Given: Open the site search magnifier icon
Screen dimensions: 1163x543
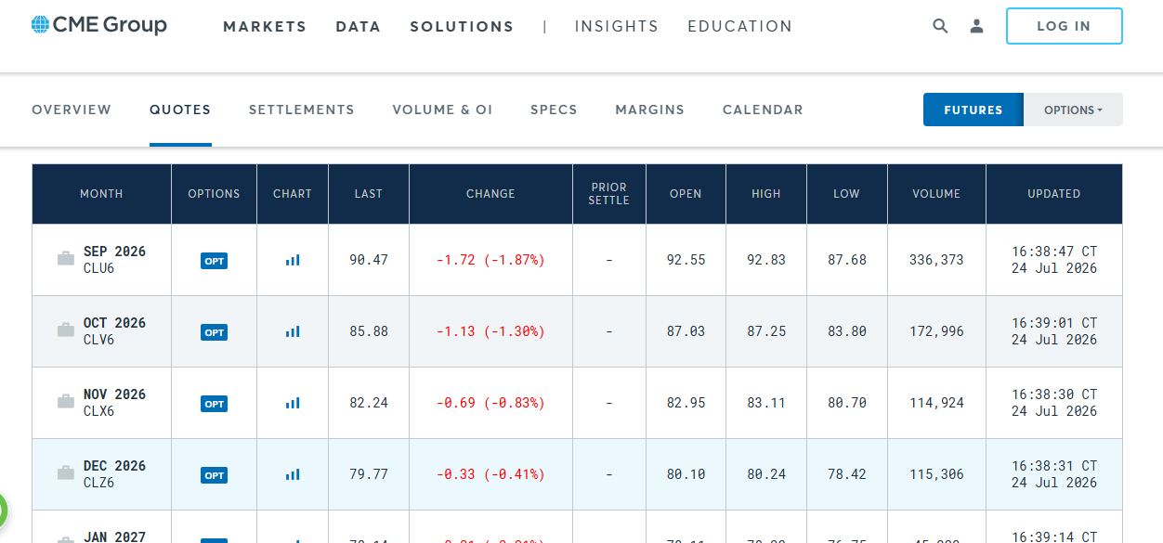Looking at the screenshot, I should 940,26.
